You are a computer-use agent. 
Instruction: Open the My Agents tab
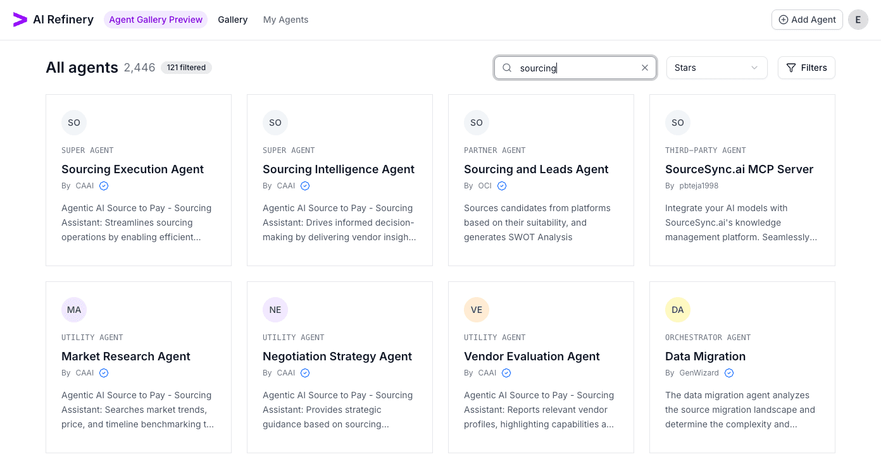[x=285, y=20]
